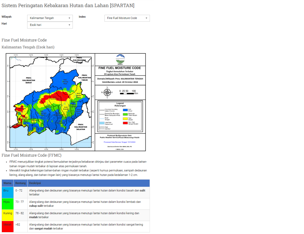
Task: Click the heading Kalimantan Tengah (Esok hari)
Action: [x=28, y=47]
